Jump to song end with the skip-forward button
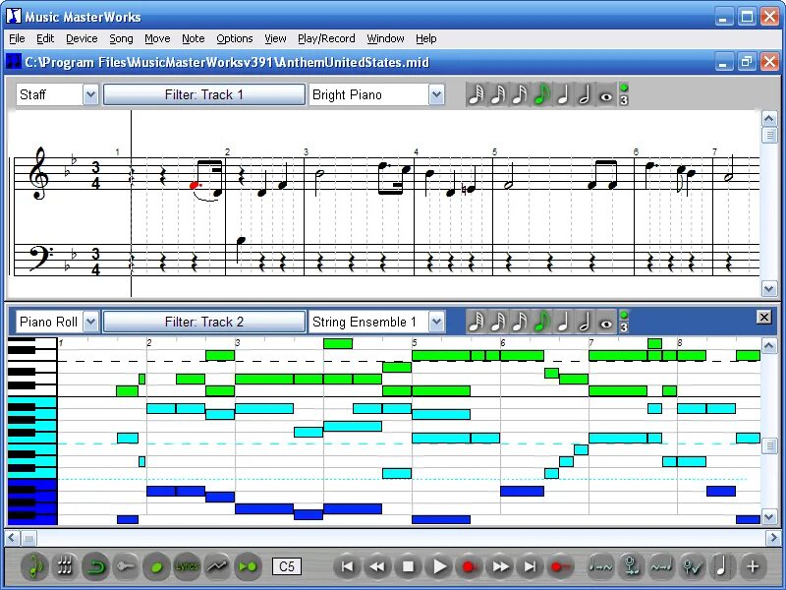Image resolution: width=786 pixels, height=590 pixels. tap(531, 567)
